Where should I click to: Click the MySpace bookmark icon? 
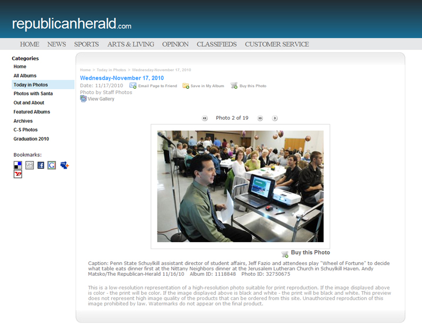coord(65,165)
